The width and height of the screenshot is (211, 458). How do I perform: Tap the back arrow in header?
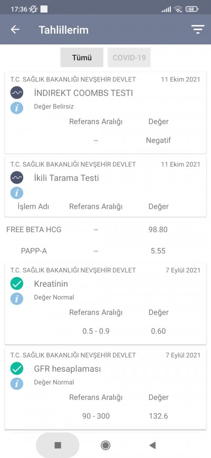pos(15,30)
